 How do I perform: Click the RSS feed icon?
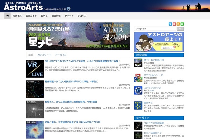tap(178, 24)
